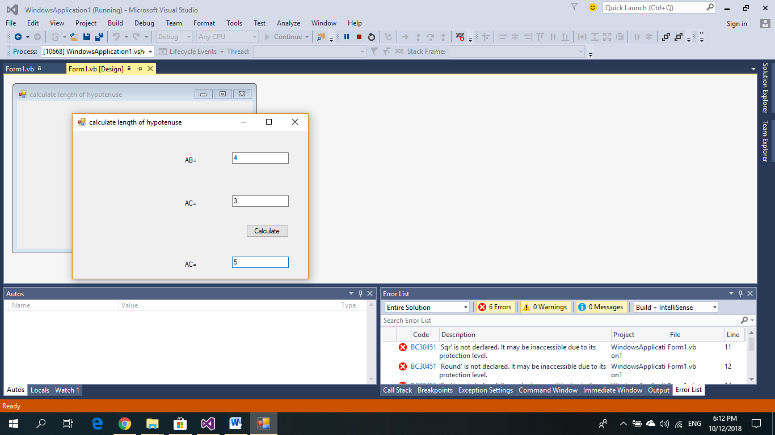Click the Break All pause icon
The width and height of the screenshot is (775, 435).
click(x=346, y=37)
